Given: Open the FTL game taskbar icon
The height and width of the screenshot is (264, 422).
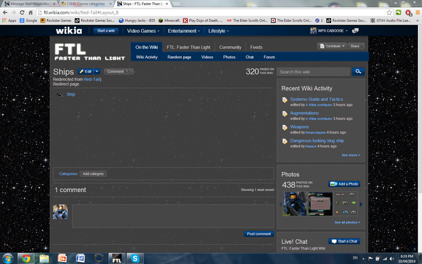Looking at the screenshot, I should [117, 259].
